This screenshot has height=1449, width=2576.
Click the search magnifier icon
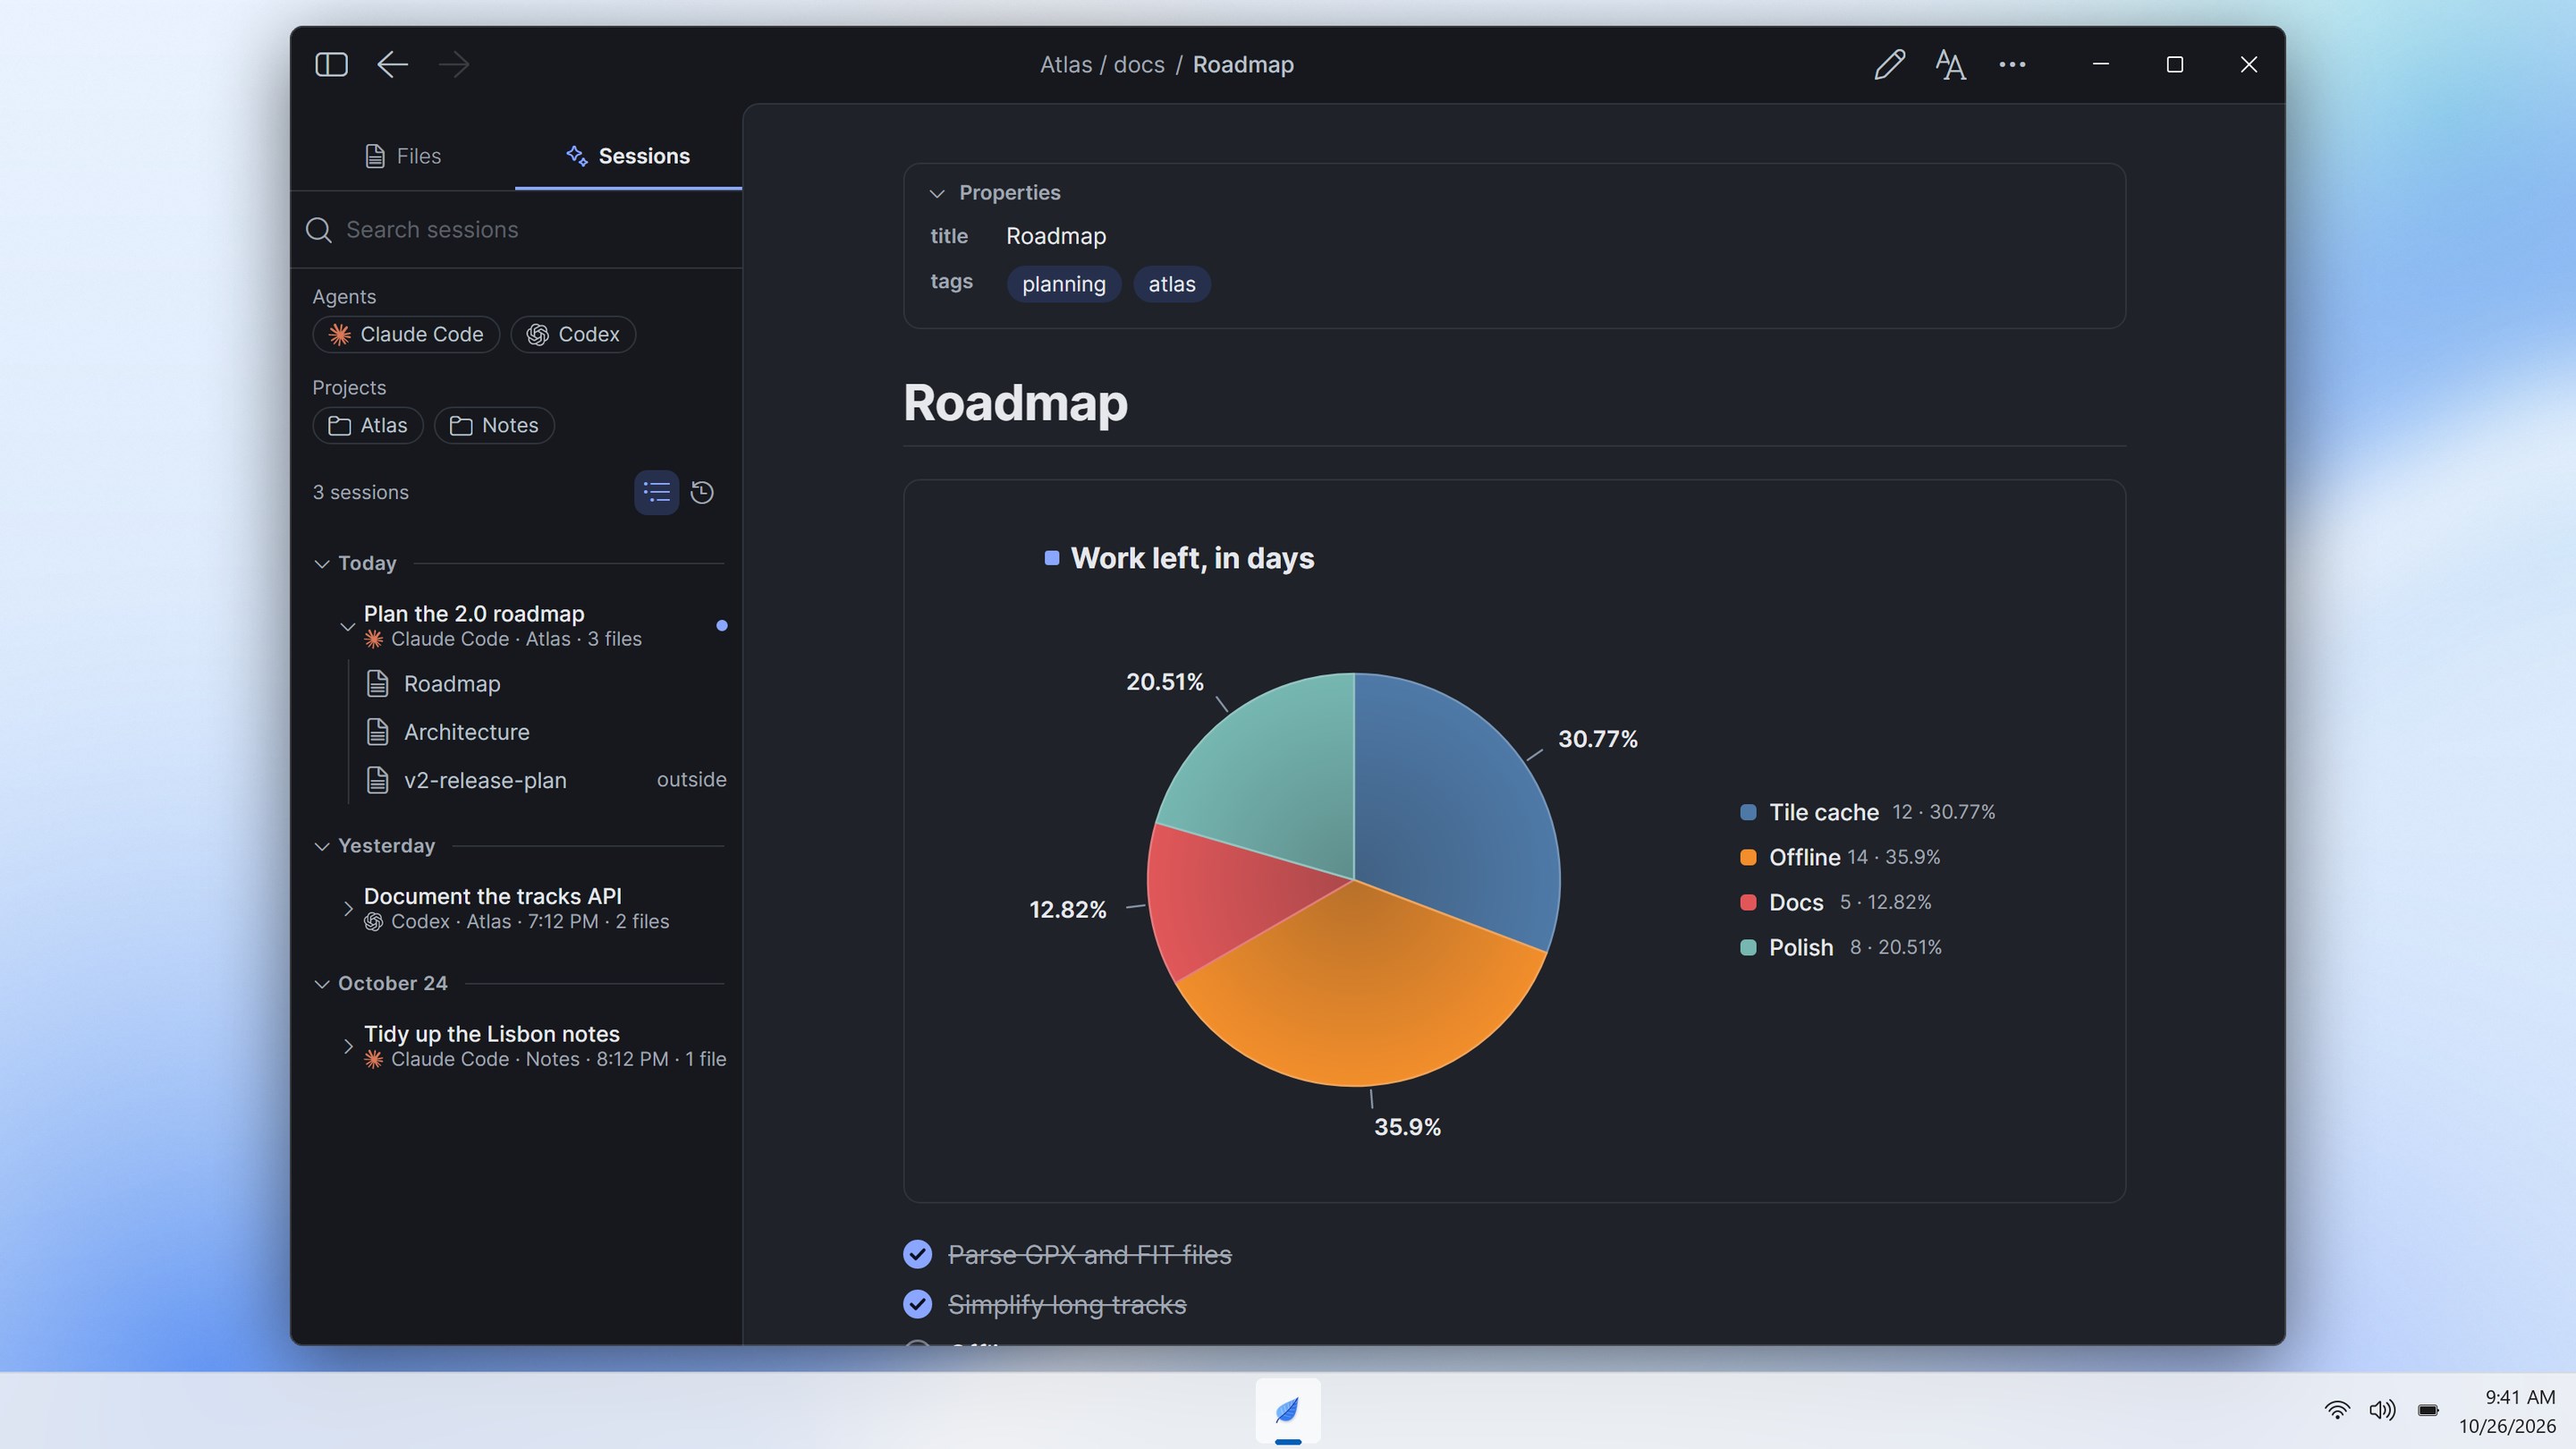click(319, 230)
